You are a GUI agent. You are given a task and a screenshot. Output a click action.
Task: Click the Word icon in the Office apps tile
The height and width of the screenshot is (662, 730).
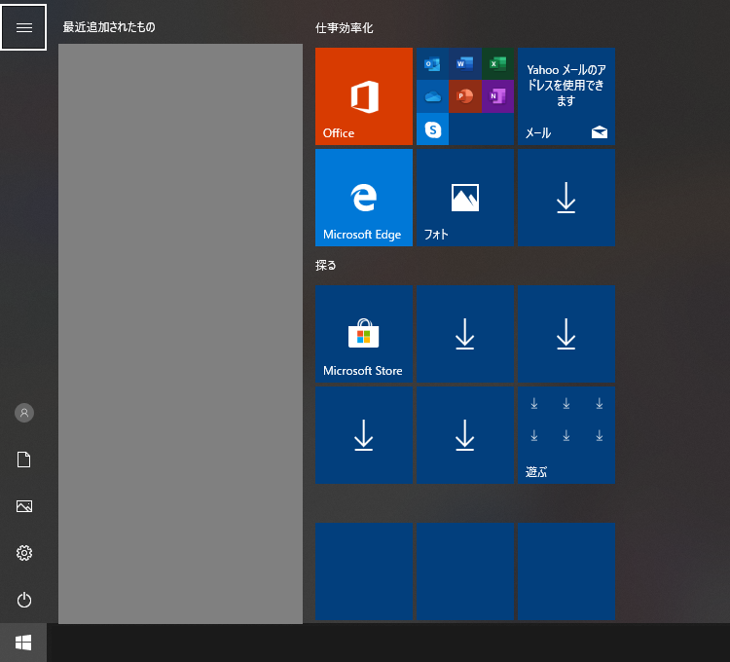click(x=464, y=64)
